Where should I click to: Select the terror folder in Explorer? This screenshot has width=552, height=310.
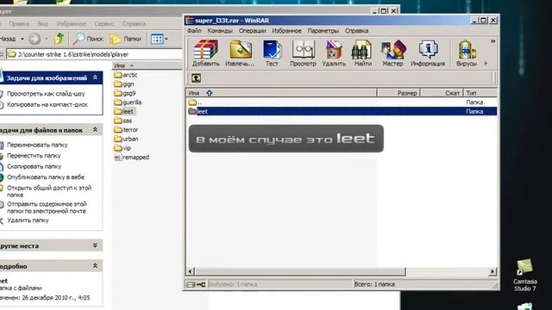(126, 130)
